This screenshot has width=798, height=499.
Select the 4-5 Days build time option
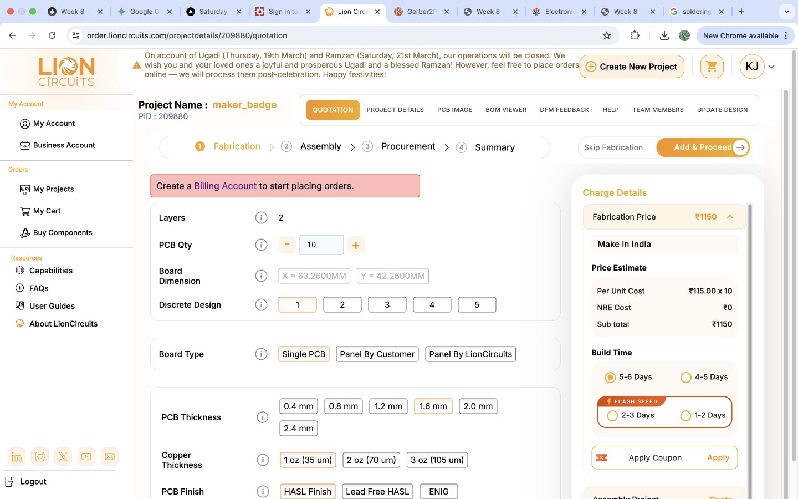coord(686,377)
